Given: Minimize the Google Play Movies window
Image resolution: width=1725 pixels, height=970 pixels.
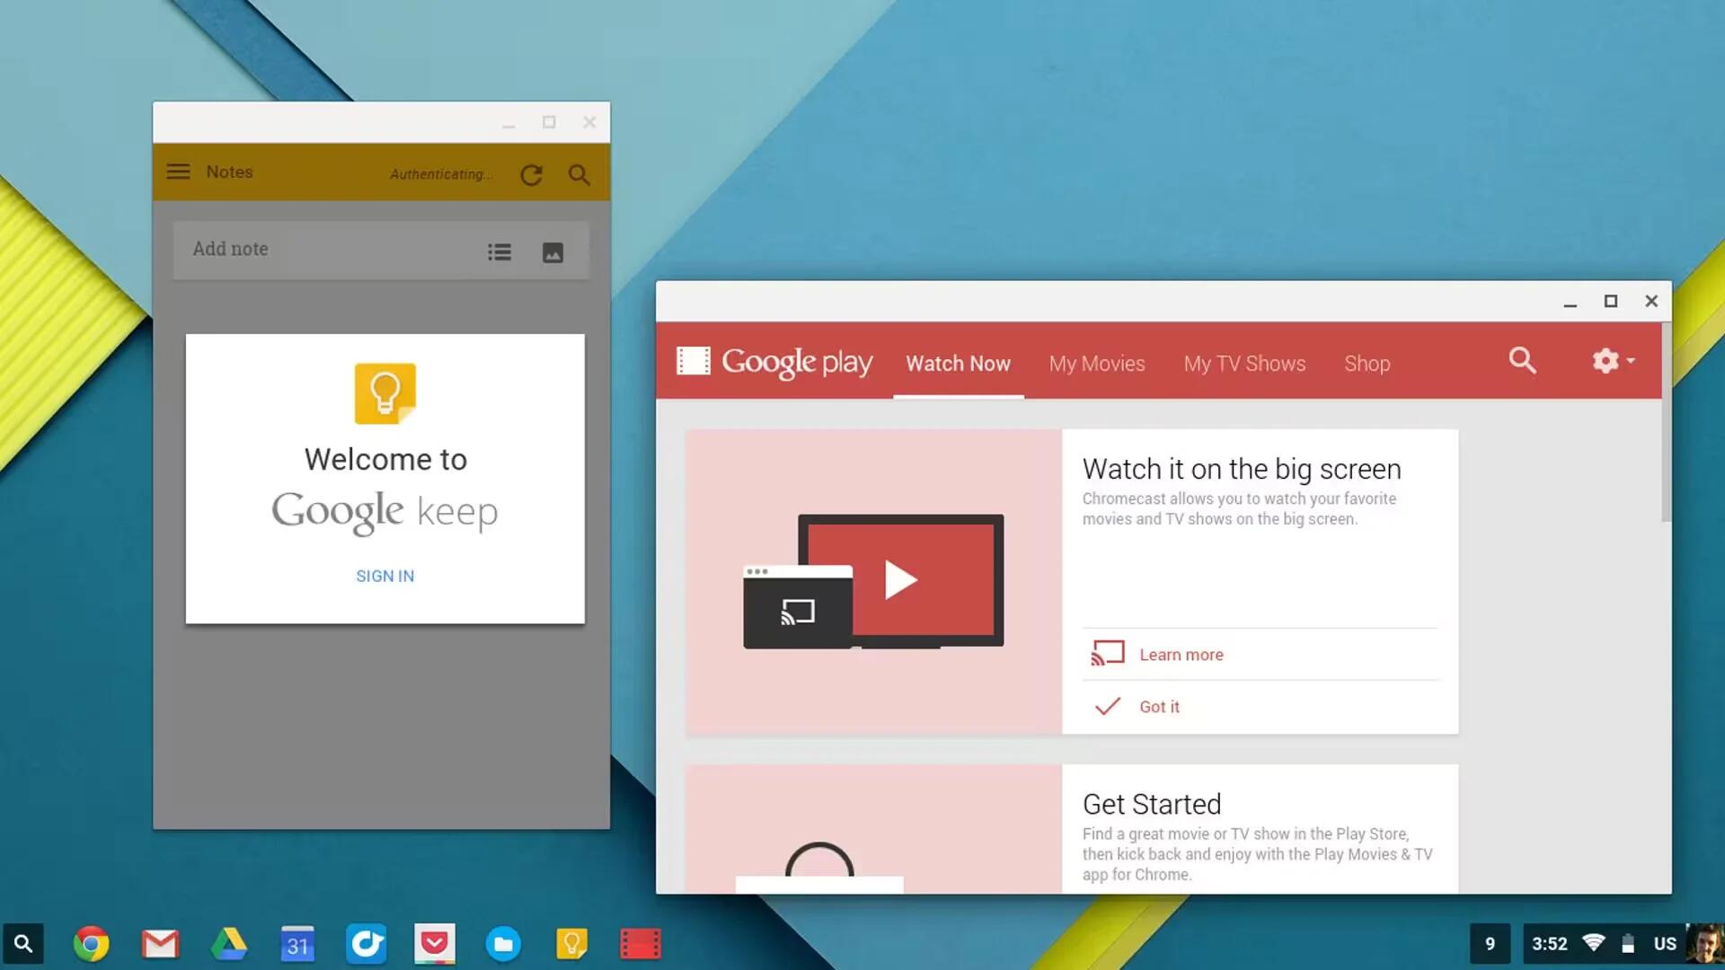Looking at the screenshot, I should [x=1570, y=303].
